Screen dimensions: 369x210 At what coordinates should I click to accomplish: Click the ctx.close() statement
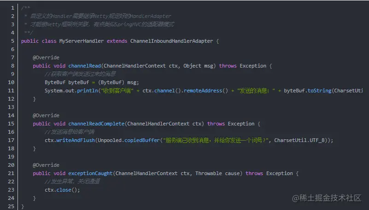tap(62, 190)
